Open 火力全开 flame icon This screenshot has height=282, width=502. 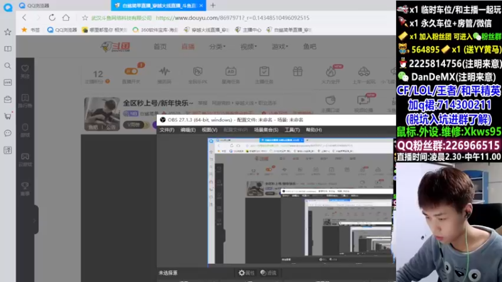[331, 75]
